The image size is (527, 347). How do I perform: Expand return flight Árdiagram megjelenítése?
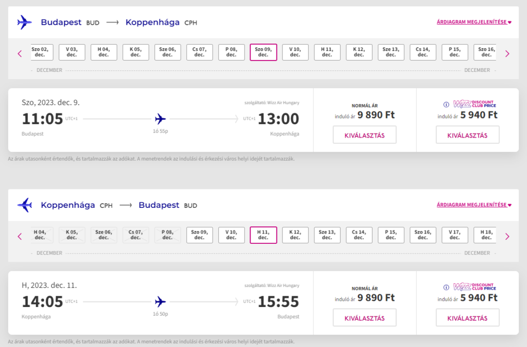(474, 205)
